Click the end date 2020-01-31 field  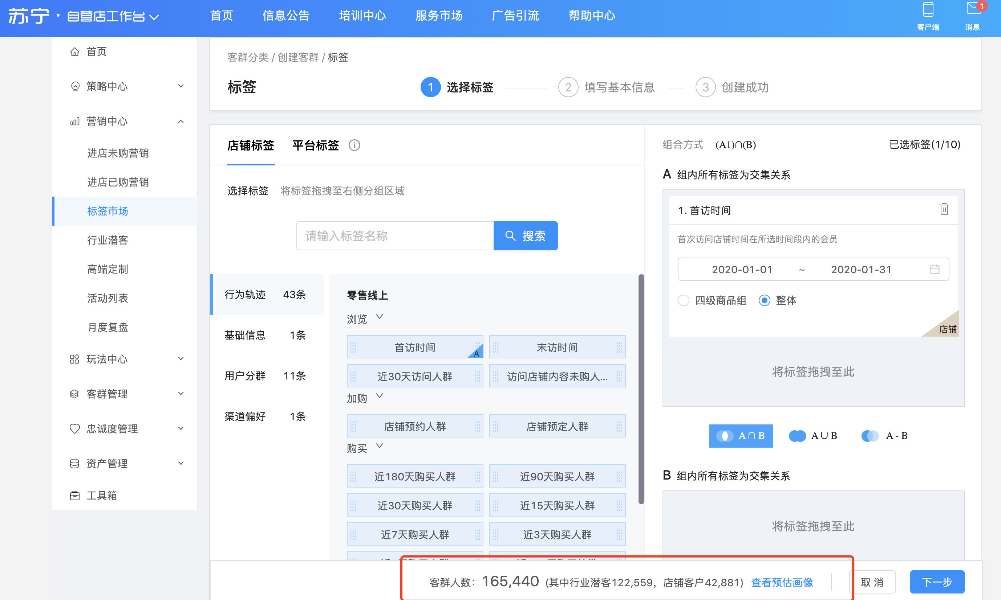point(861,269)
